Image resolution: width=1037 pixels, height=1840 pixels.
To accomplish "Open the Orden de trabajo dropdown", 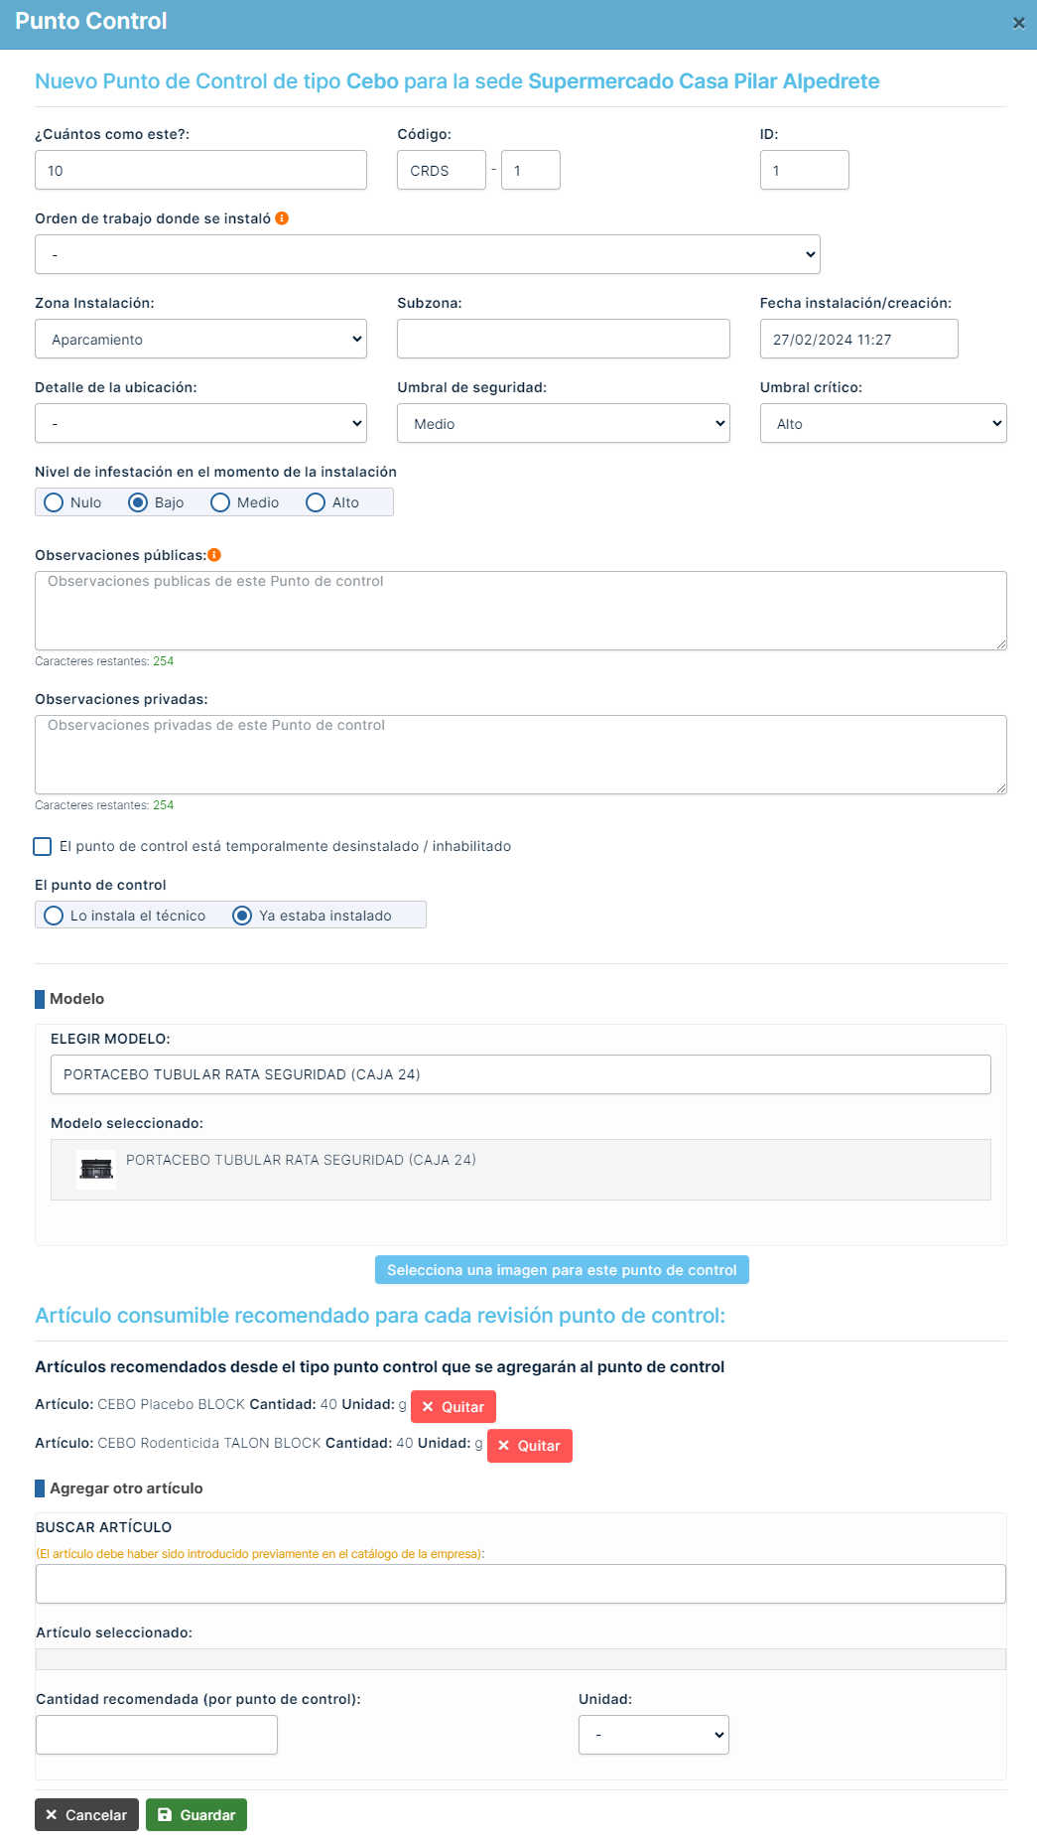I will tap(427, 255).
